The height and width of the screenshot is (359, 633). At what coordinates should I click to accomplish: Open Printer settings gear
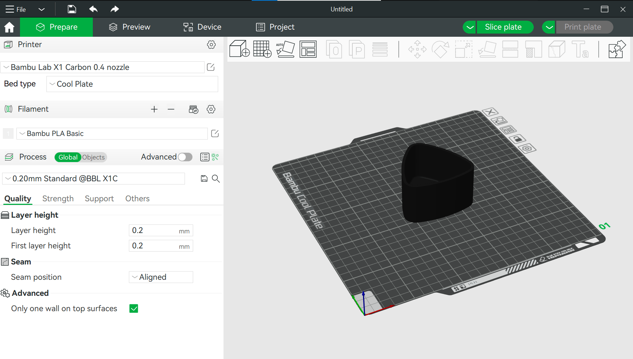coord(211,45)
